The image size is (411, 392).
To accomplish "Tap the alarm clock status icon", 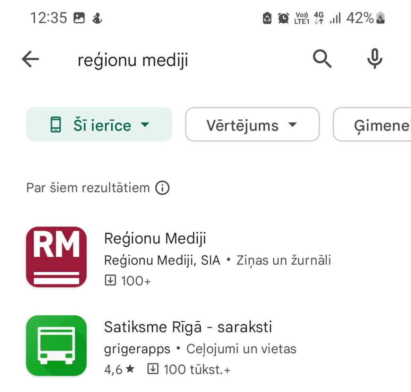I will [x=283, y=18].
